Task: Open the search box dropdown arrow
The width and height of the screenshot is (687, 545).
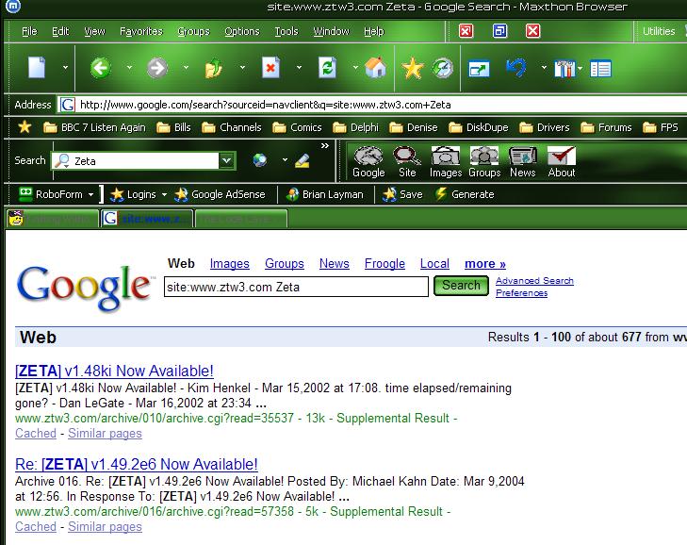Action: click(226, 160)
